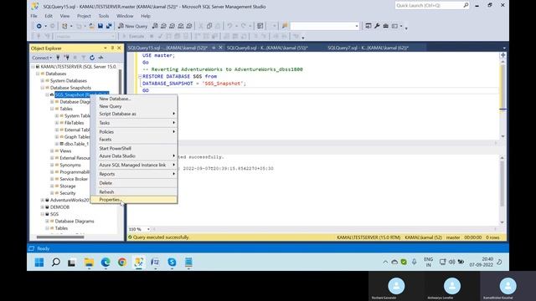Click the wrench Properties icon in toolbar
The height and width of the screenshot is (301, 536).
377,26
